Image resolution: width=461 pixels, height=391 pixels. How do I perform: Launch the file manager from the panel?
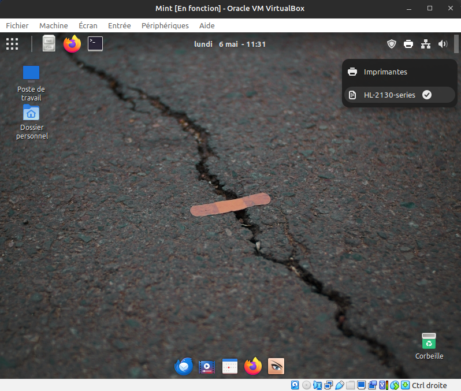point(49,44)
